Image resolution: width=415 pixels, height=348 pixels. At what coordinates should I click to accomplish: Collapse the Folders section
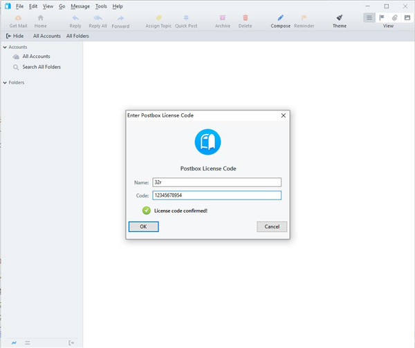pyautogui.click(x=5, y=83)
